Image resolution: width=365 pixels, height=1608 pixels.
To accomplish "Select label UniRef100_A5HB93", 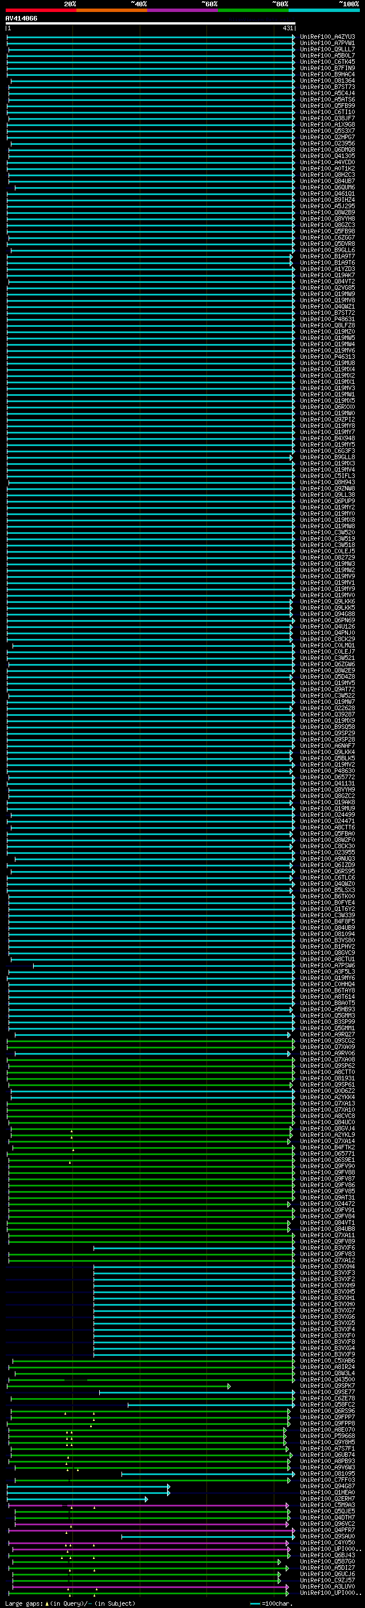I will coord(327,1010).
